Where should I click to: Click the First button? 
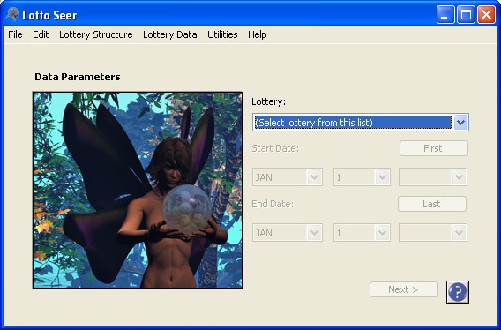434,148
